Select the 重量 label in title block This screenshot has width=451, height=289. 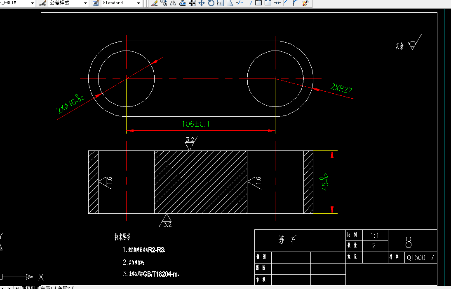pos(352,257)
